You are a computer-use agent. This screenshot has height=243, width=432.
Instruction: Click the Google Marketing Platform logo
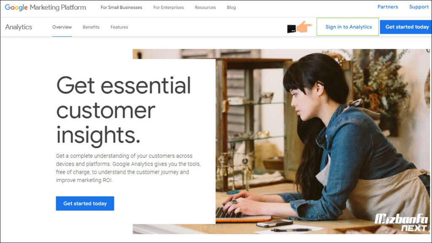click(46, 8)
